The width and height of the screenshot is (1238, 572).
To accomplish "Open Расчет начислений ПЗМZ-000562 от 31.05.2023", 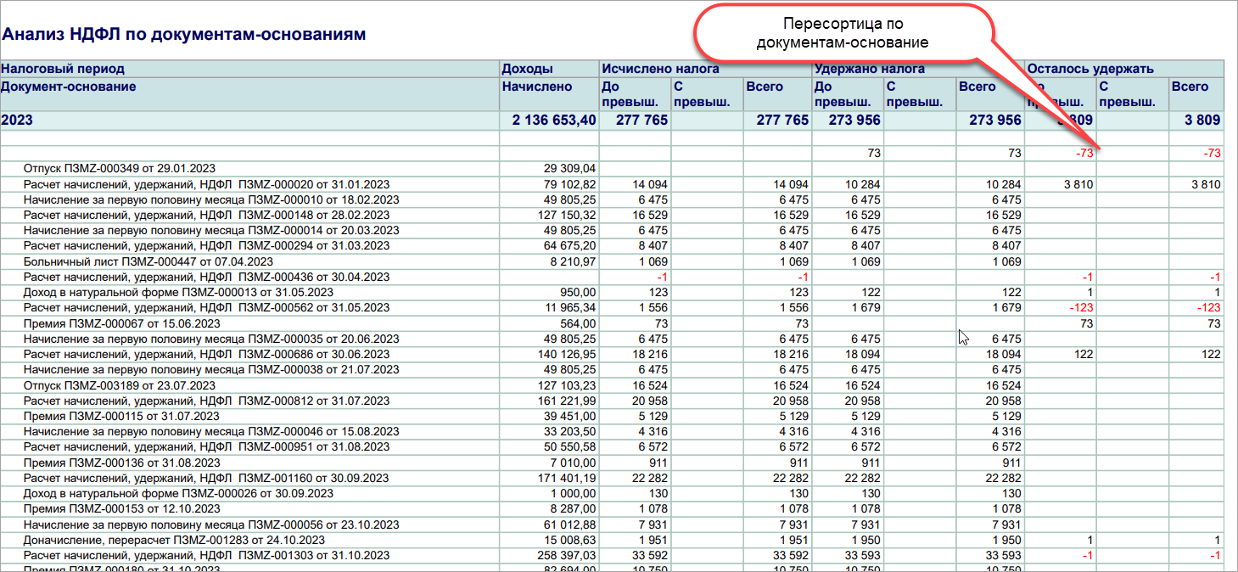I will [206, 307].
